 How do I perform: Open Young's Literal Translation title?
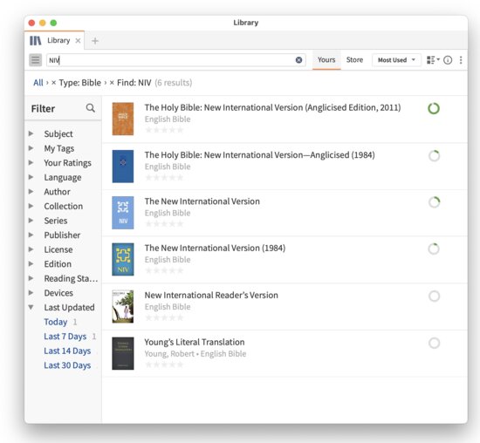tap(195, 342)
